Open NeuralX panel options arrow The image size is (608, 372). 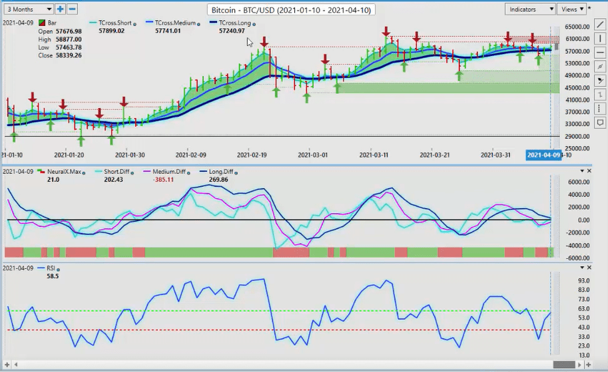coord(582,171)
